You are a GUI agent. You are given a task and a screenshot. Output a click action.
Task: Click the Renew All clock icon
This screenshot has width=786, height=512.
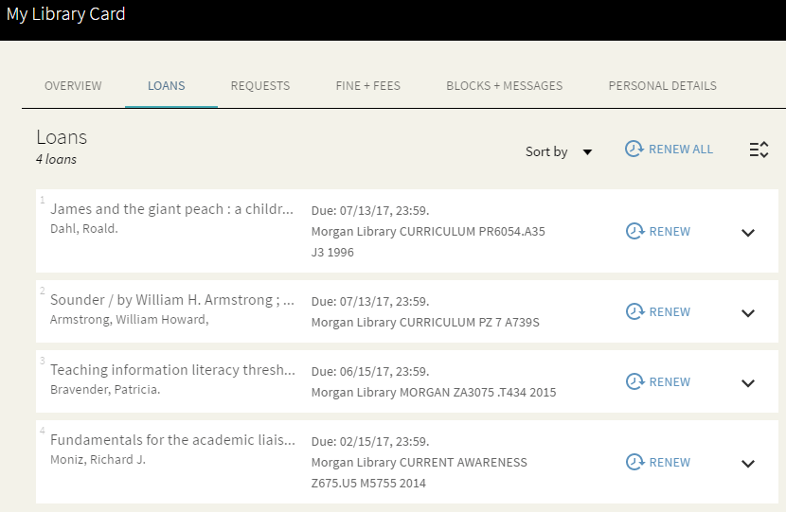coord(634,149)
